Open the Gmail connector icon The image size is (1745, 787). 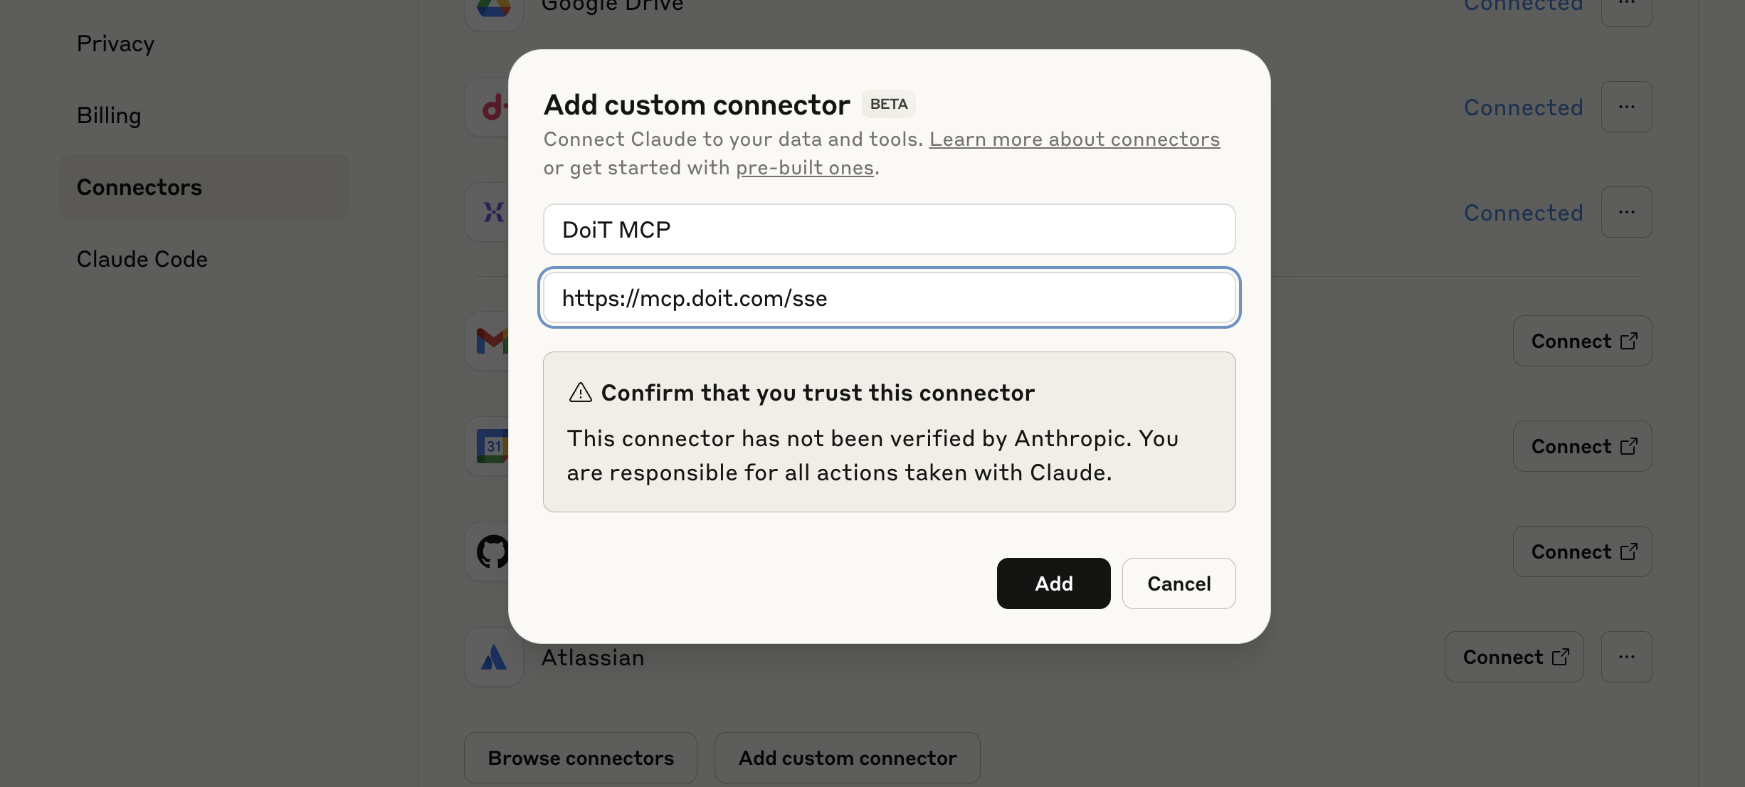pos(492,341)
